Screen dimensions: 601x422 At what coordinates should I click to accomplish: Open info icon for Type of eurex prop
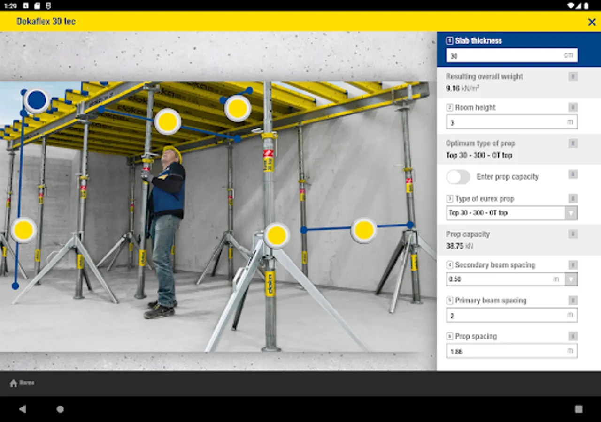click(x=573, y=198)
